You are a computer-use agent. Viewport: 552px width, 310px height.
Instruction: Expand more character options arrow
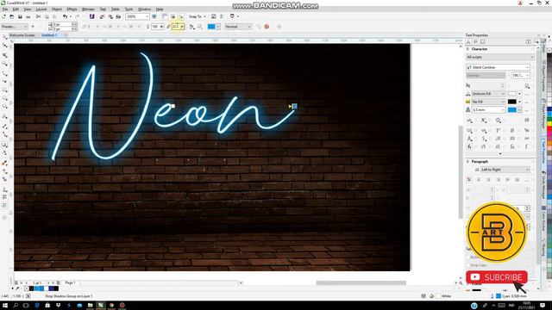[500, 153]
